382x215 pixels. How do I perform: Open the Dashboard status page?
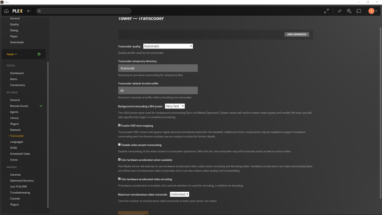tap(17, 73)
